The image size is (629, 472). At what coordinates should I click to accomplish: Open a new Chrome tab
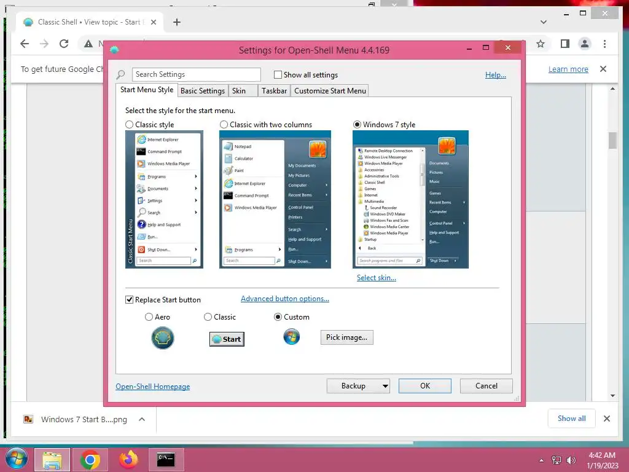click(177, 22)
